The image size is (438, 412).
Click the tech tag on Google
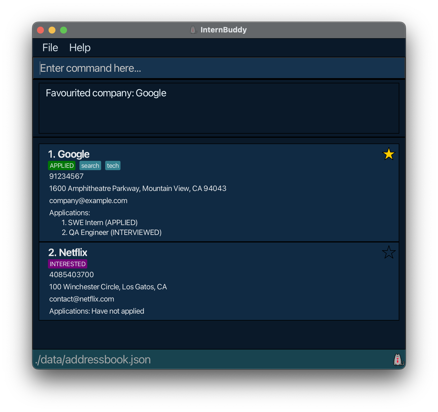point(113,165)
